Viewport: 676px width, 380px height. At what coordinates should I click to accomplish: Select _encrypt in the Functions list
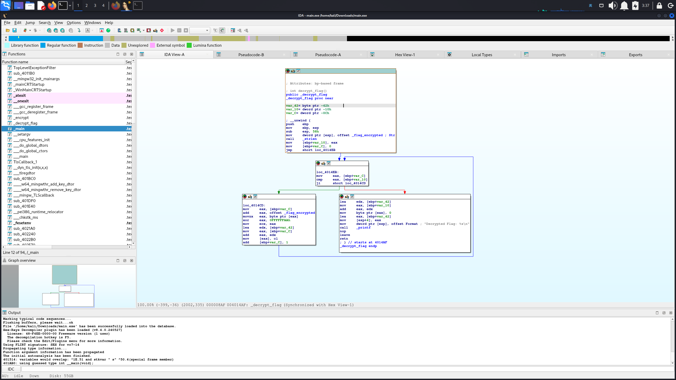pyautogui.click(x=21, y=118)
